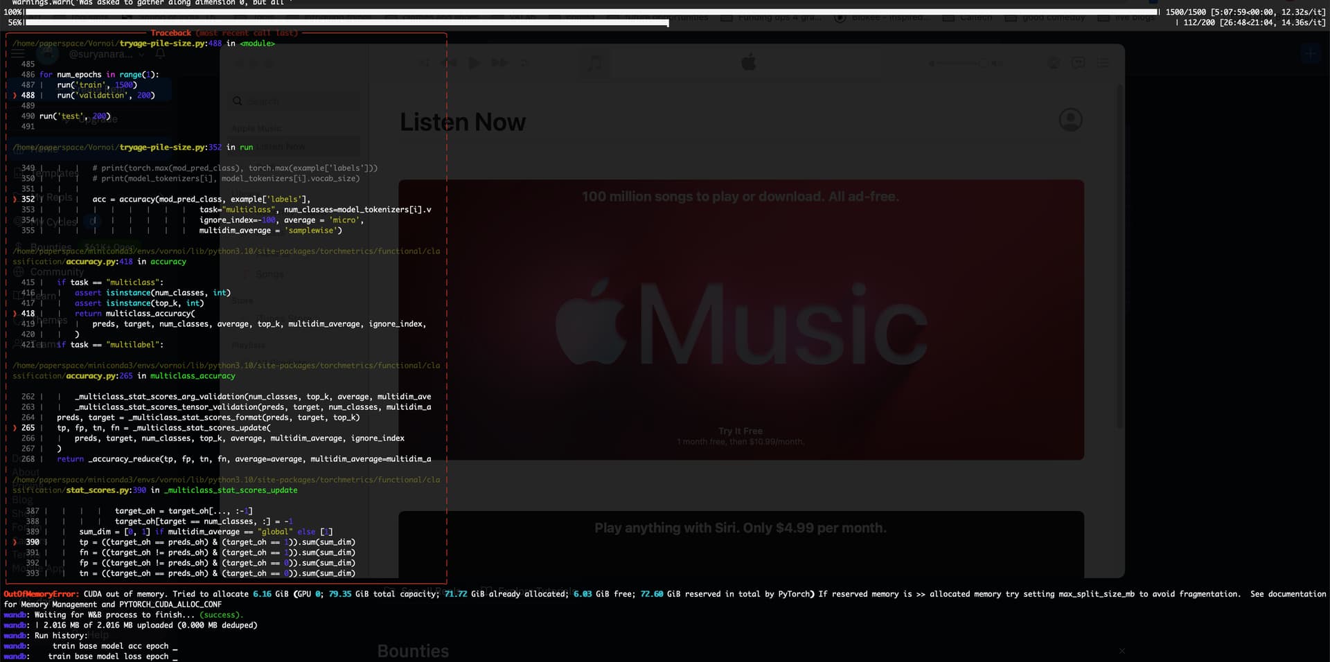This screenshot has width=1330, height=662.
Task: Open Templates in the Replit sidebar
Action: click(46, 173)
